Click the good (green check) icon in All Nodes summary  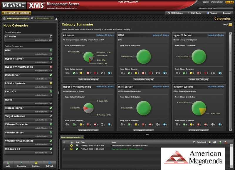click(x=74, y=73)
